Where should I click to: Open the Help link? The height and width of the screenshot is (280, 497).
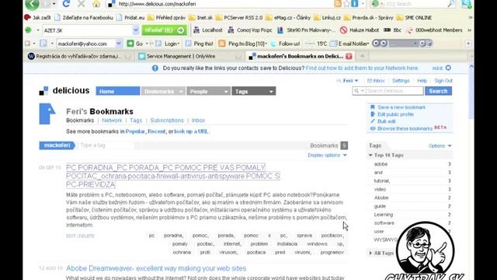tap(422, 81)
